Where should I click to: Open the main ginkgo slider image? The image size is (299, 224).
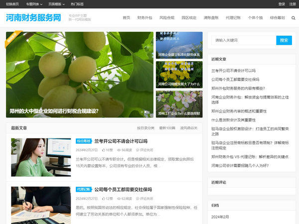click(80, 75)
